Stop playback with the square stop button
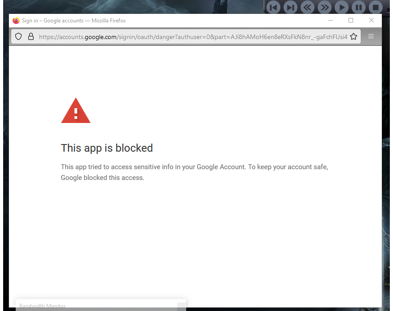 [375, 7]
